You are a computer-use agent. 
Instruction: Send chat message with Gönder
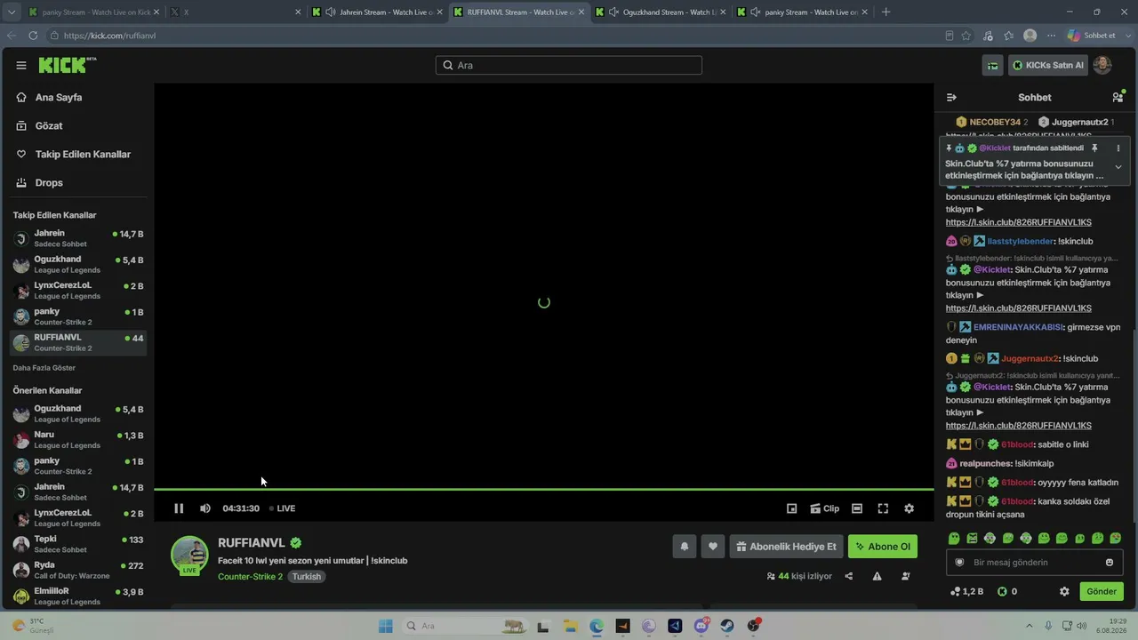1101,591
